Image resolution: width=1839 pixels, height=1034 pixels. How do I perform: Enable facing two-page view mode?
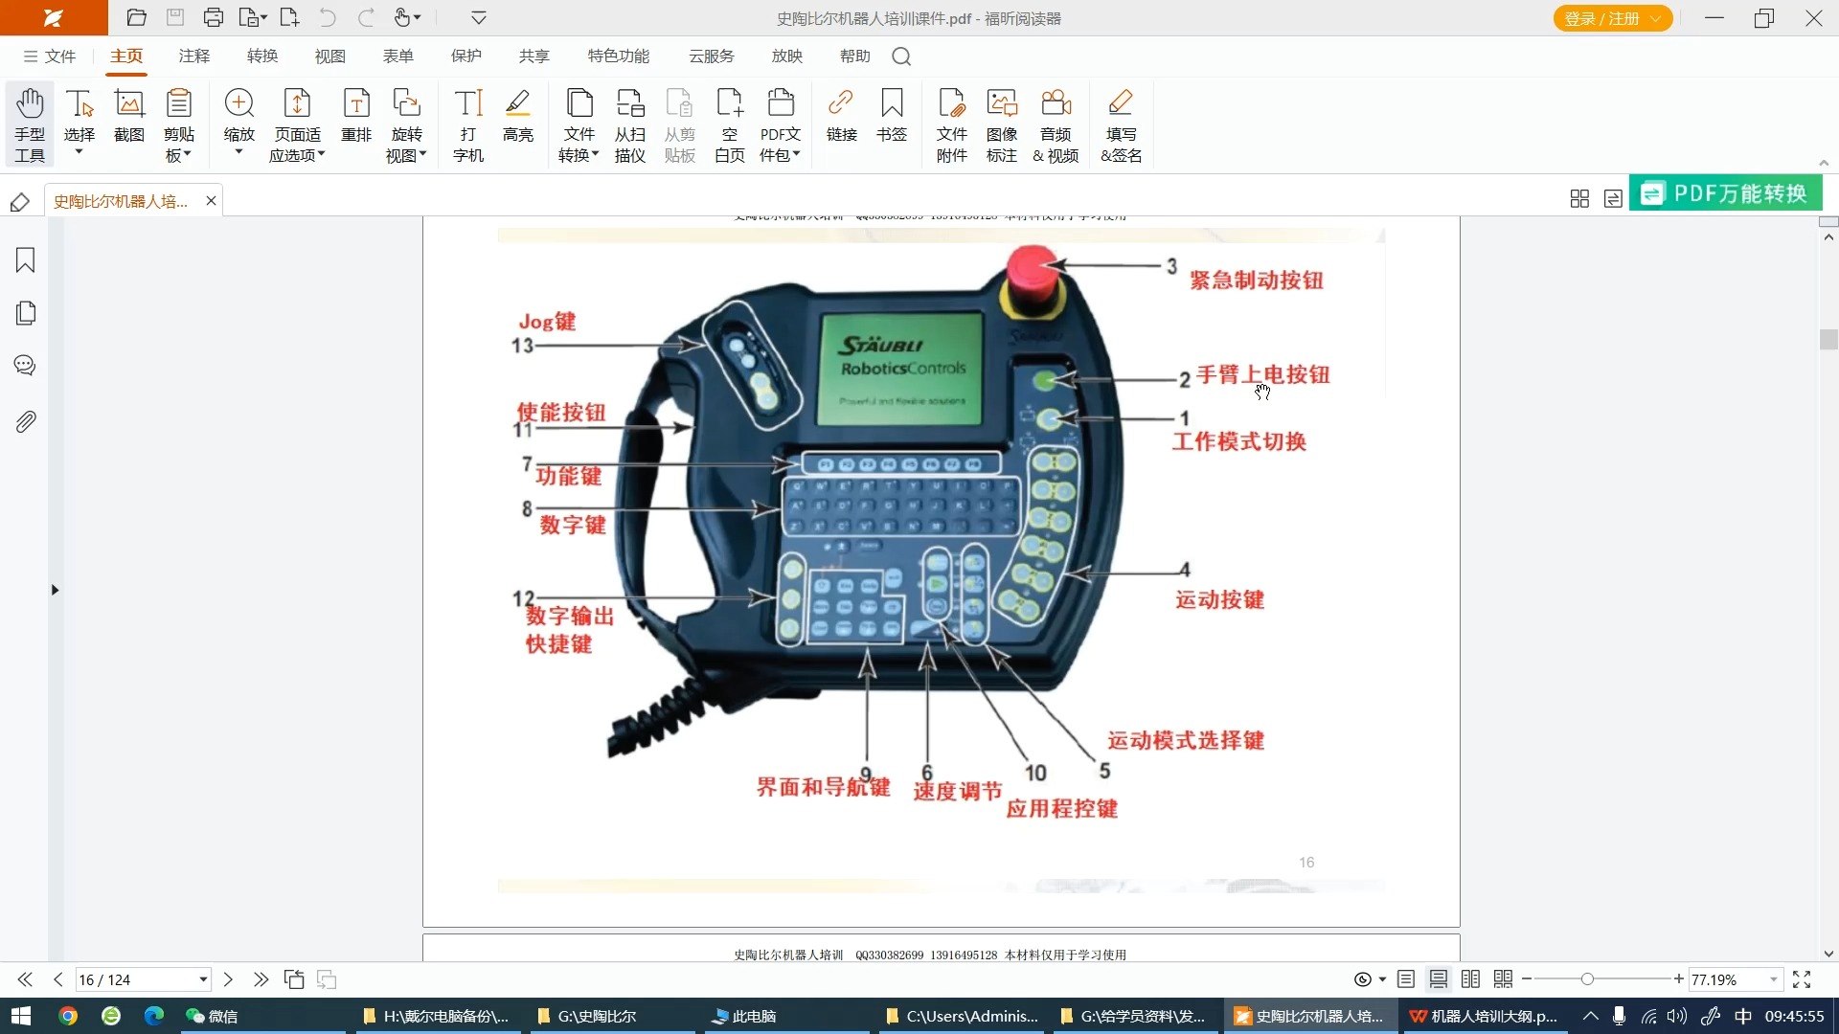point(1470,979)
